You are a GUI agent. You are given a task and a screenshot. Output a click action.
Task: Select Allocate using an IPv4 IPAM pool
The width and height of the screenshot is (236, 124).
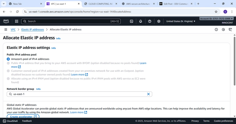[8, 79]
